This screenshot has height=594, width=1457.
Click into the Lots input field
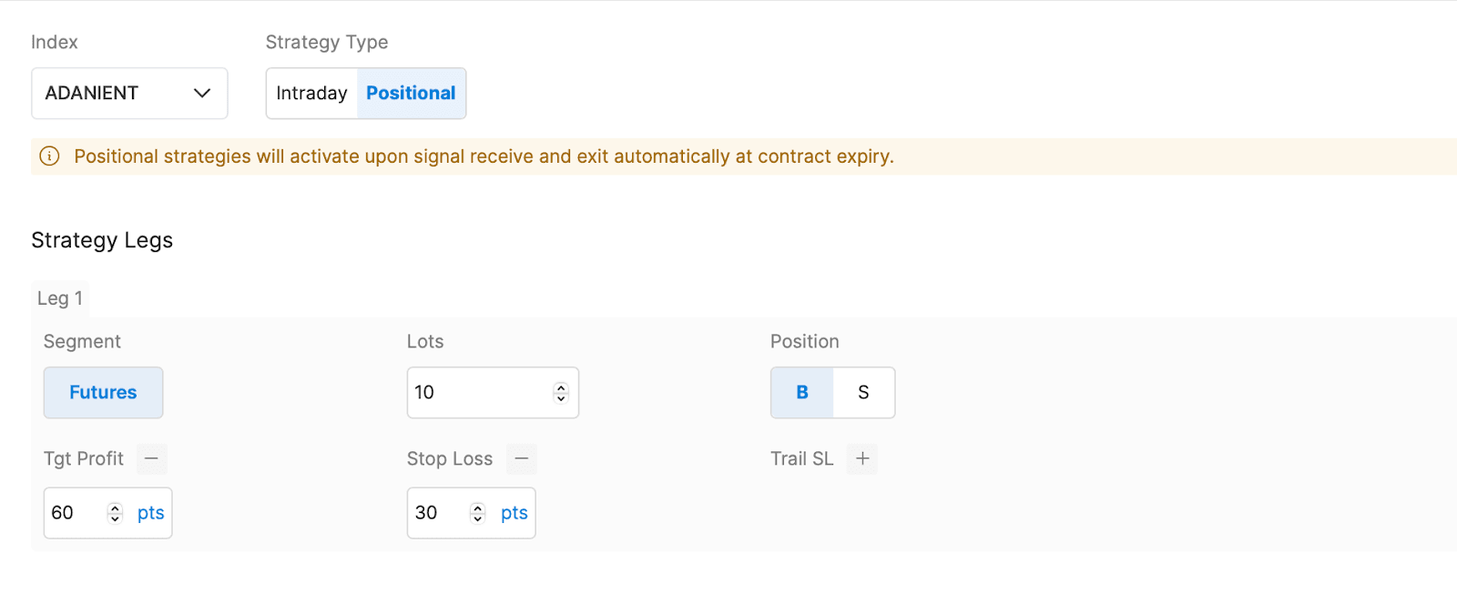tap(478, 393)
